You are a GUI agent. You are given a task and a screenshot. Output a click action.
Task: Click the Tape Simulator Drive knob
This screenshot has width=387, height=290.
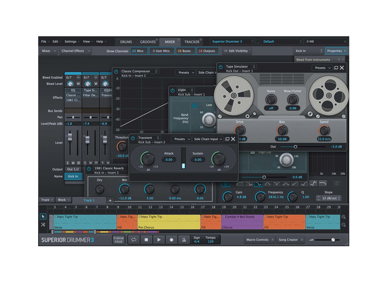tap(239, 130)
